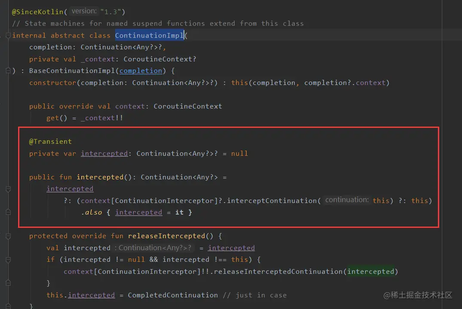Viewport: 462px width, 309px height.
Task: Click 'ContinuationInterceptor' in interceptContinuation line
Action: pyautogui.click(x=164, y=201)
